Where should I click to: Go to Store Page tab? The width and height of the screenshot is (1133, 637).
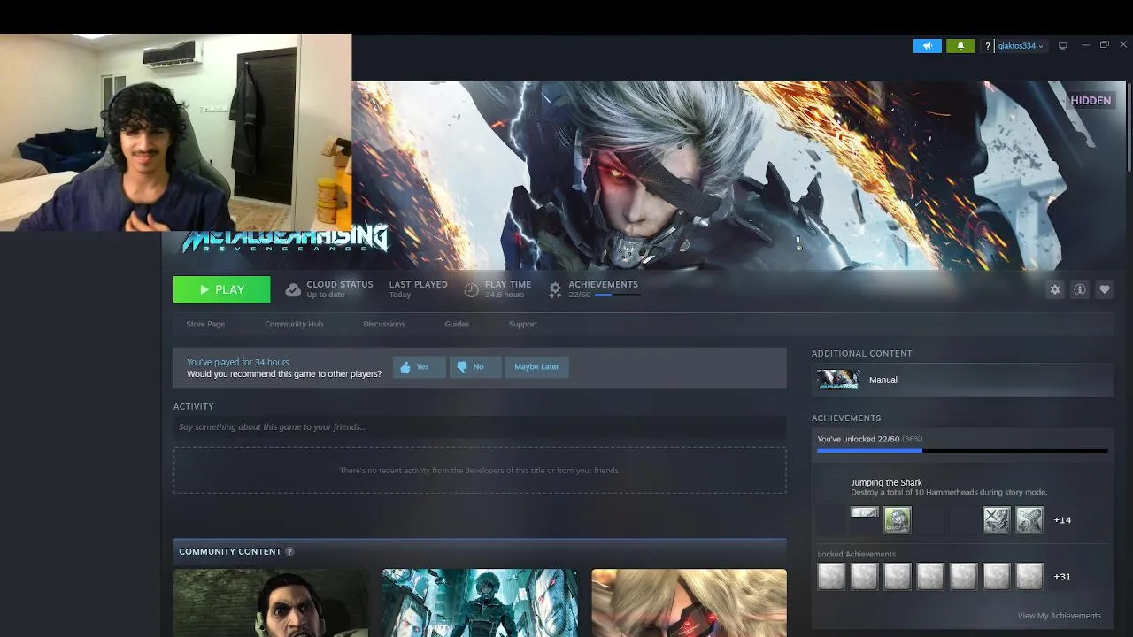pos(205,324)
